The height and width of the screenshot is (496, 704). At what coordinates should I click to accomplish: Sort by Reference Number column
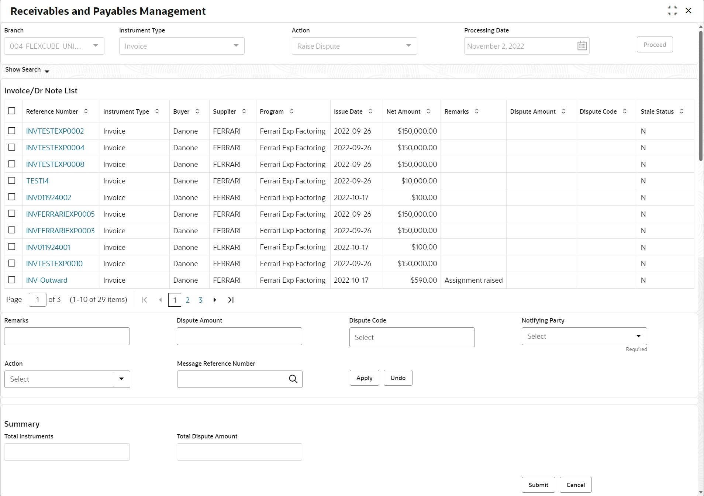[x=86, y=111]
